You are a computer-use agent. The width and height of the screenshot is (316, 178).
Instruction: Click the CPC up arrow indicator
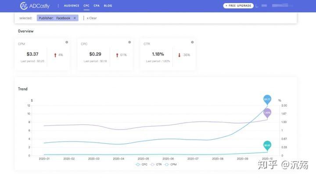(117, 55)
